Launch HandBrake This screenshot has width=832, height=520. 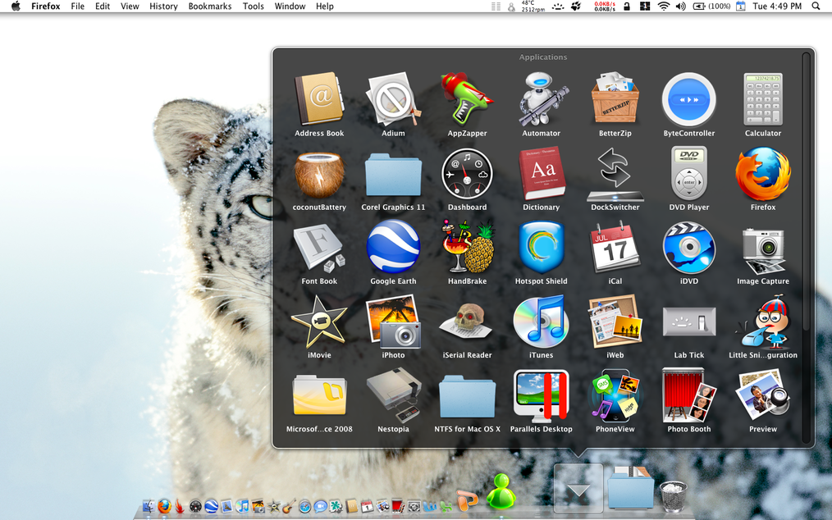[x=467, y=247]
